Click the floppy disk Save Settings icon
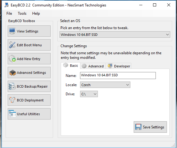The image size is (177, 148). click(x=138, y=127)
